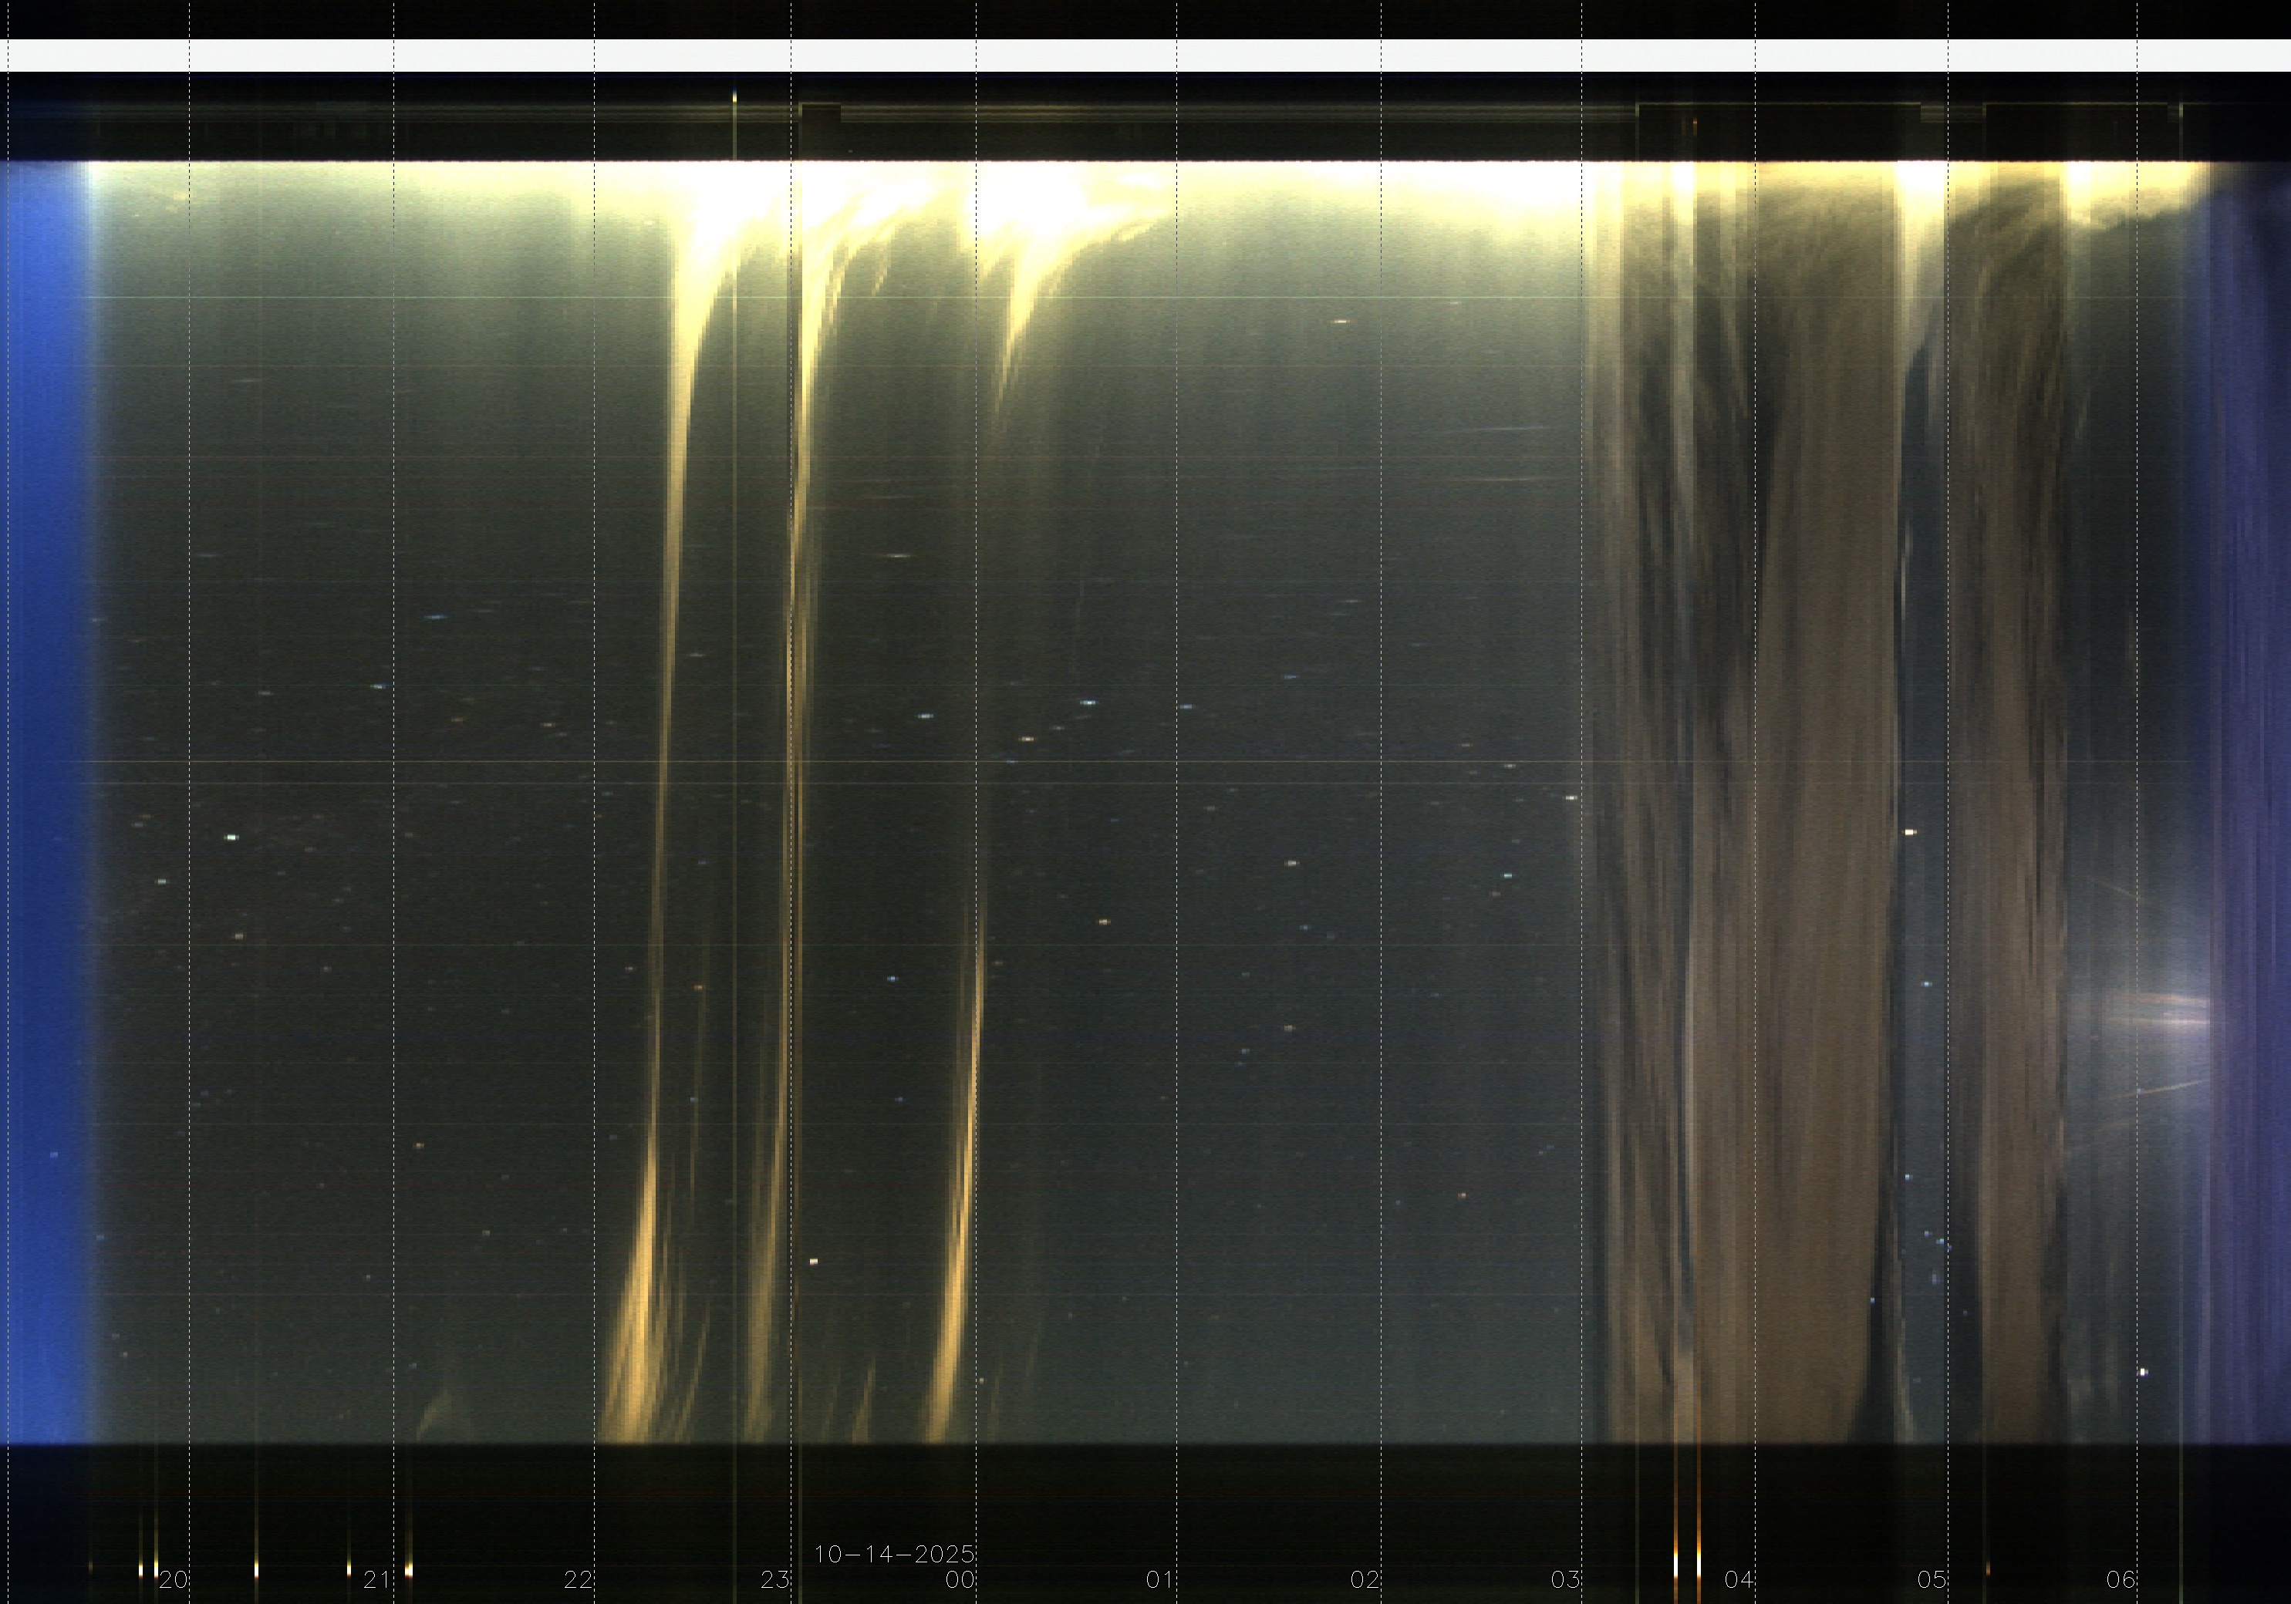The image size is (2291, 1604).
Task: Select the 04 hour label
Action: click(1739, 1580)
